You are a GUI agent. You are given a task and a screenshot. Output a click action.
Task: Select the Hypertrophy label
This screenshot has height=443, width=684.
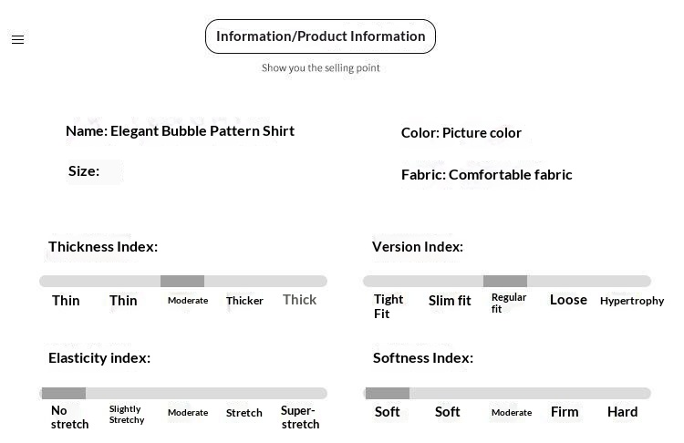click(x=632, y=301)
